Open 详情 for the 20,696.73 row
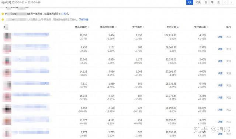This screenshot has width=236, height=139. coord(220,122)
